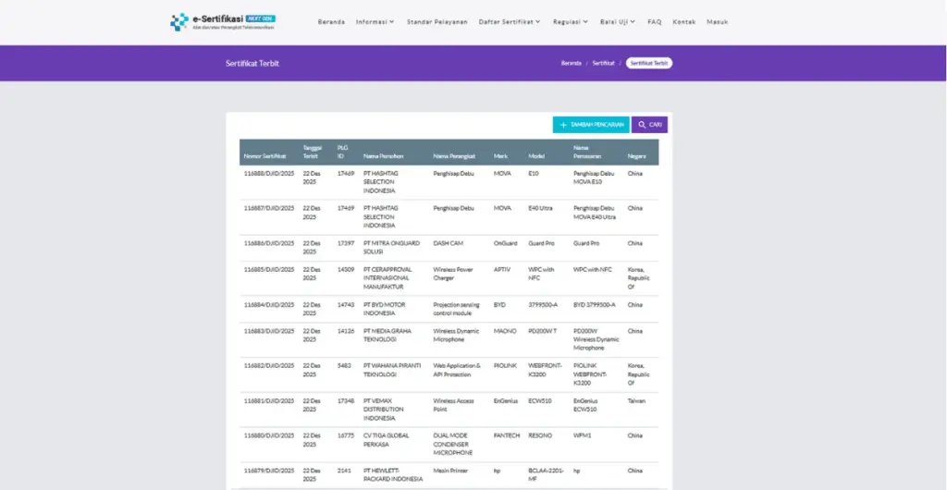947x490 pixels.
Task: Open the Standar Pelayanan page
Action: click(x=437, y=21)
